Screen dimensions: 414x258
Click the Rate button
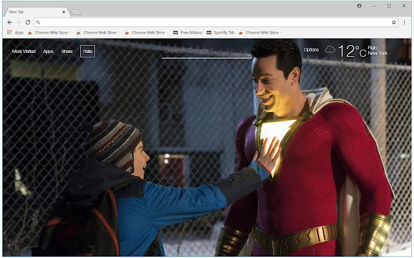[88, 52]
